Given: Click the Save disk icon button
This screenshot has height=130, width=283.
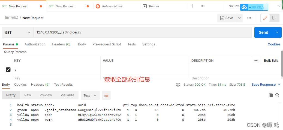Looking at the screenshot, I should pyautogui.click(x=227, y=18).
